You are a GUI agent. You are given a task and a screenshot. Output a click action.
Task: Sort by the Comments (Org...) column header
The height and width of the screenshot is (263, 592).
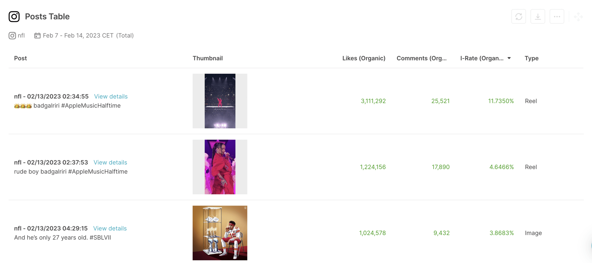(421, 58)
